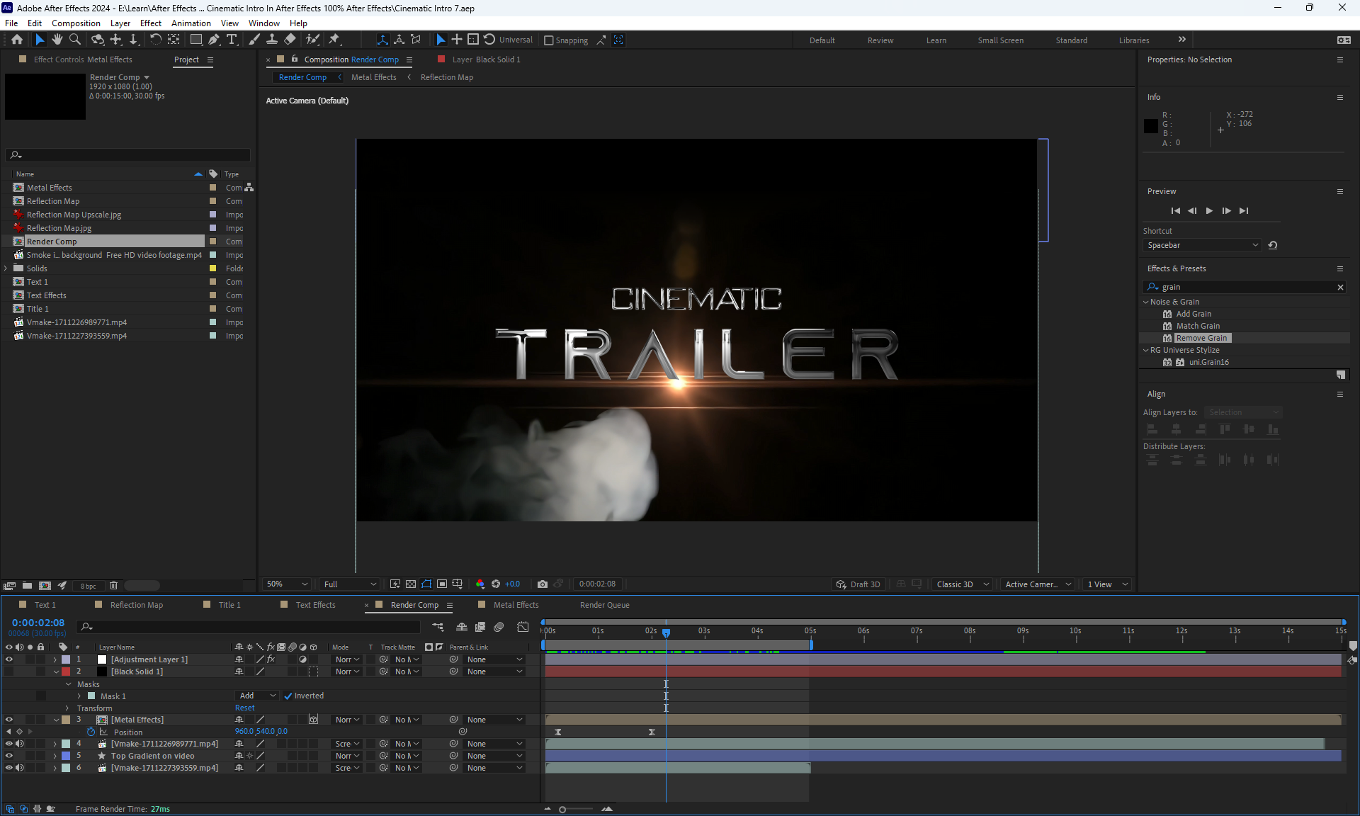Select the Puppet Pin tool
The image size is (1360, 816).
(334, 40)
